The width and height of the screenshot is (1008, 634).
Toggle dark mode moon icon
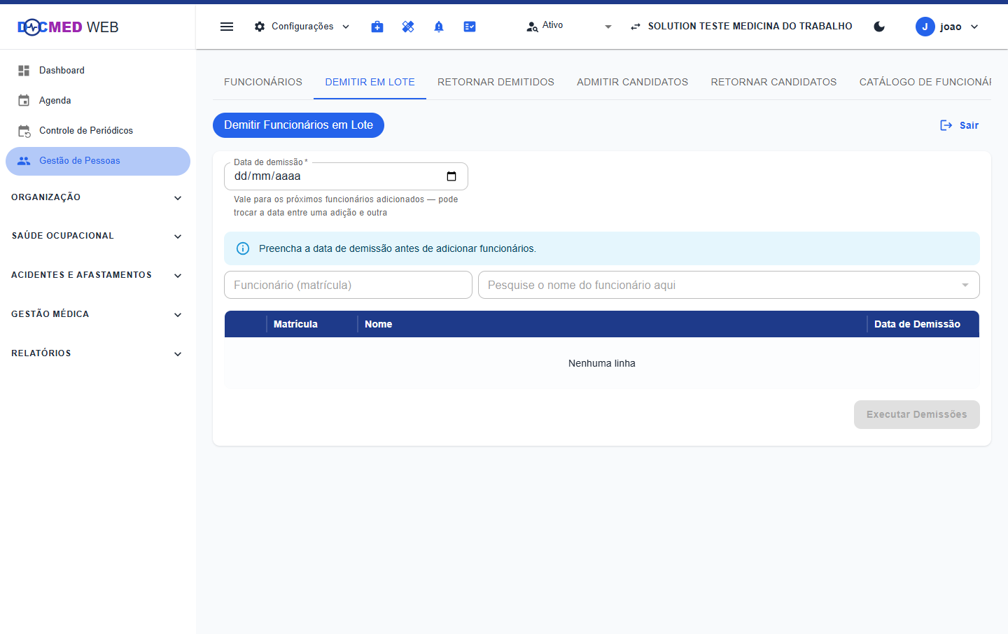click(x=879, y=27)
